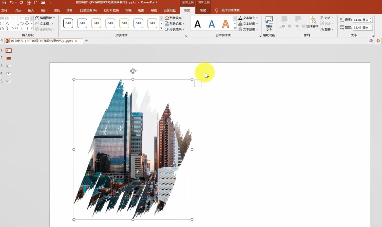Switch to the 插入 tab
Image resolution: width=382 pixels, height=227 pixels.
click(31, 10)
